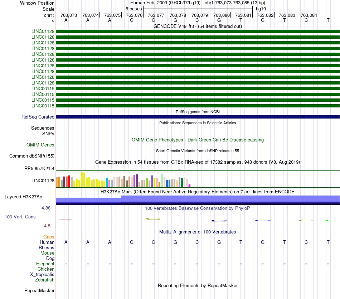
Task: Click the blue PhyloP mark under 763,082
Action: (263, 221)
